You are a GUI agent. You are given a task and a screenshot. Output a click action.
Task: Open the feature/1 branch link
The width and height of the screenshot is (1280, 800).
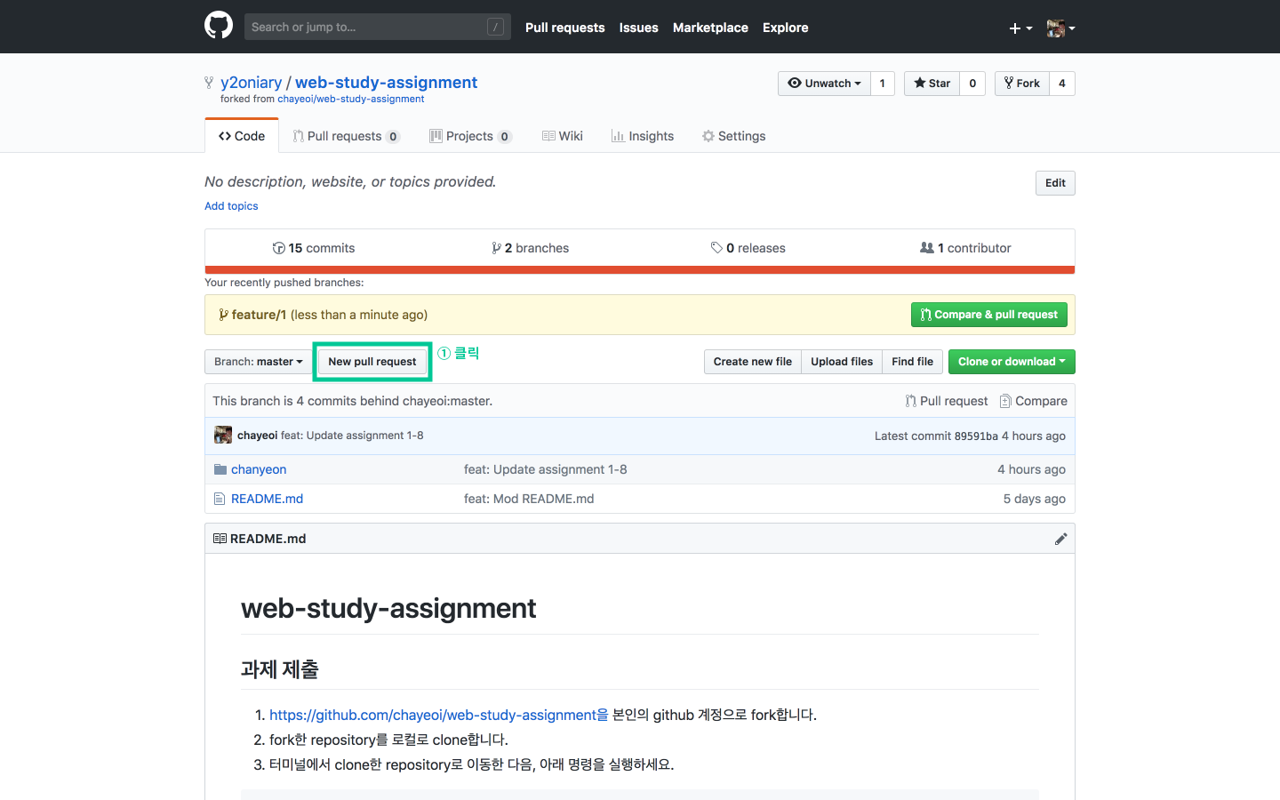pyautogui.click(x=259, y=315)
